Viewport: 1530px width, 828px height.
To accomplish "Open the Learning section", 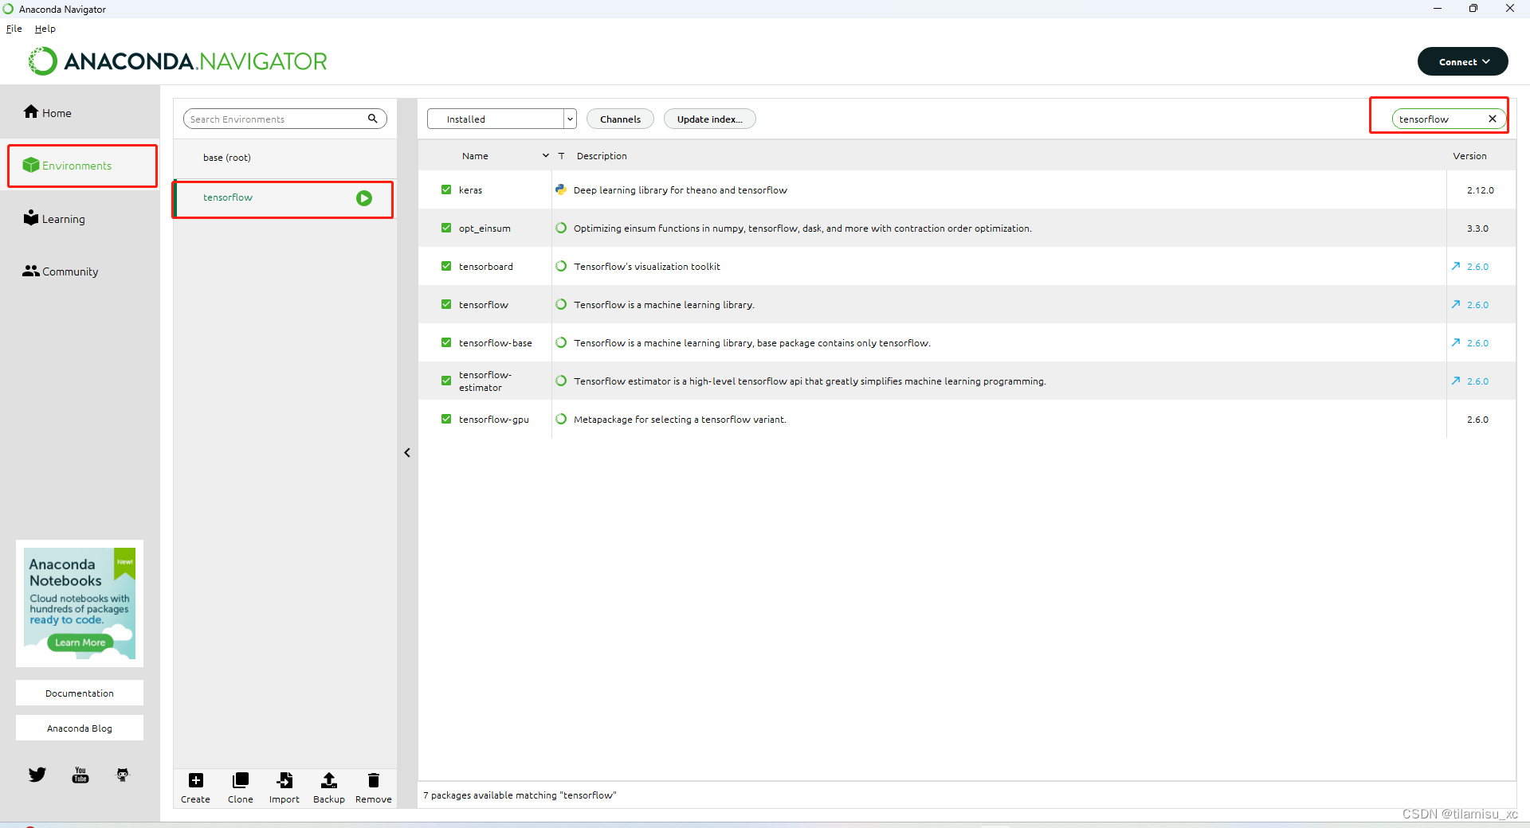I will click(54, 218).
